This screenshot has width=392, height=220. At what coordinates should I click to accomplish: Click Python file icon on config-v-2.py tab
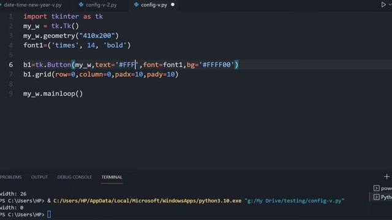(x=81, y=5)
